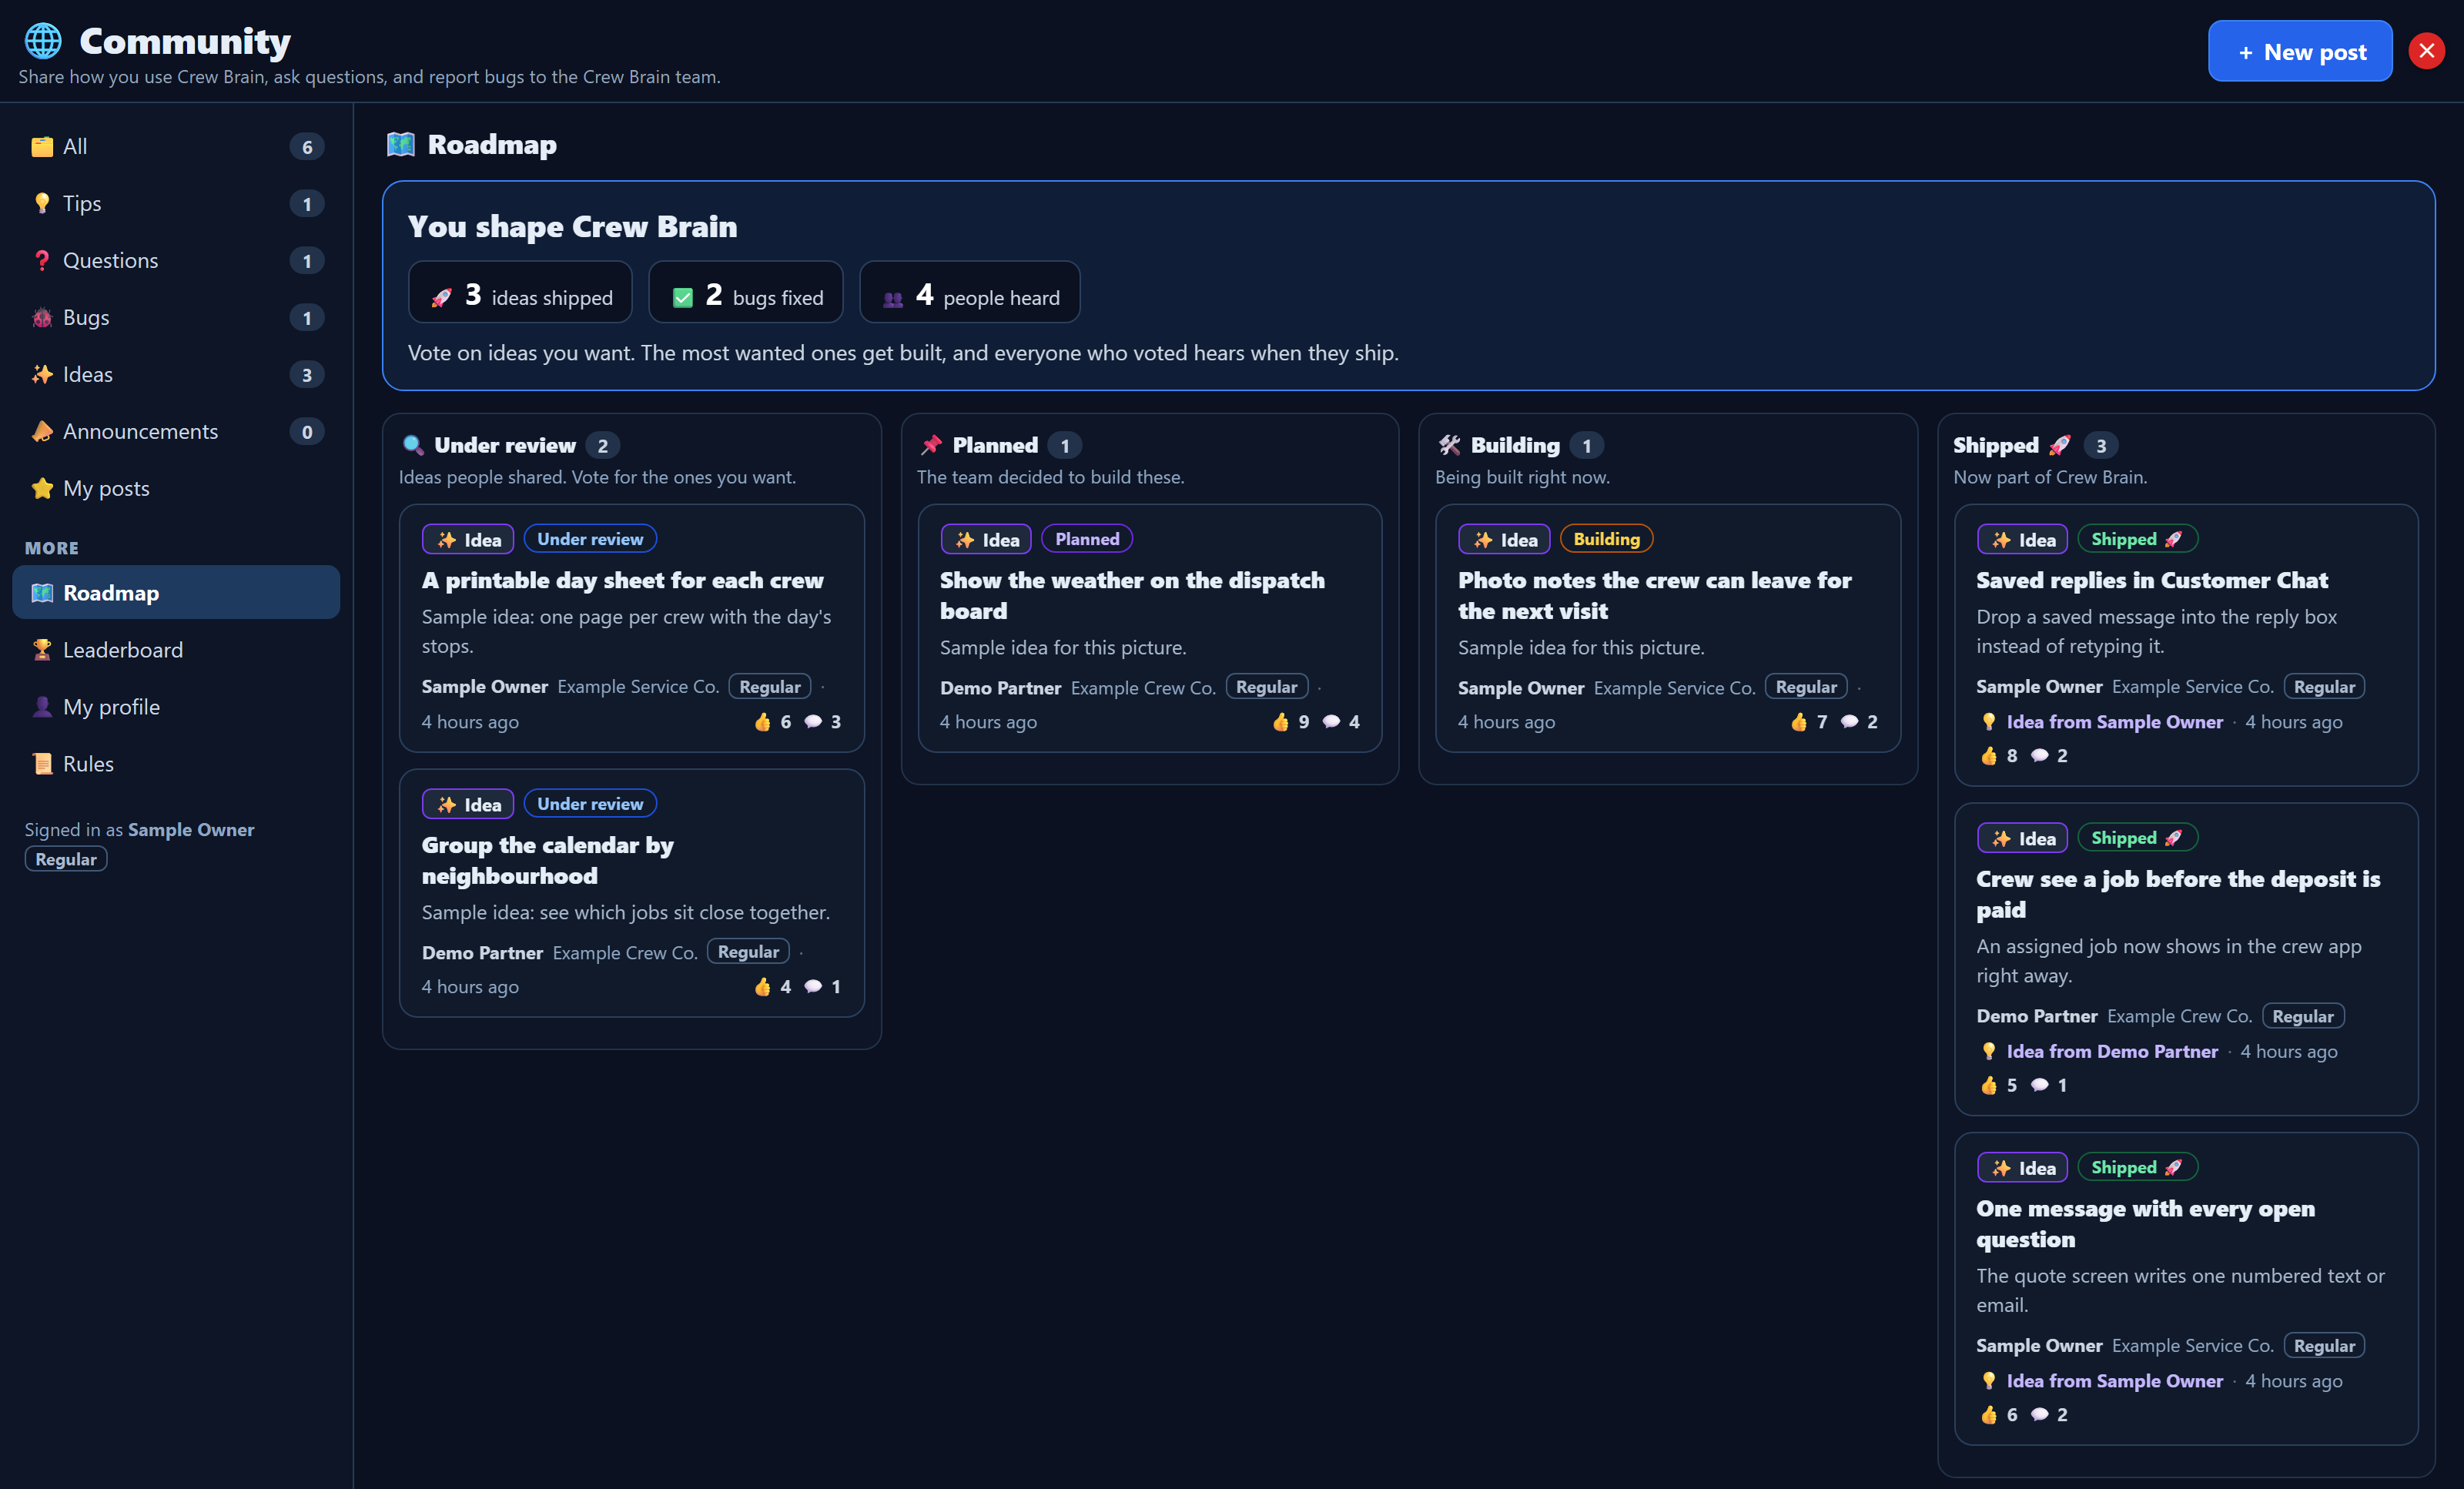This screenshot has height=1489, width=2464.
Task: Click comments icon on Crew see a job card
Action: pyautogui.click(x=2040, y=1085)
